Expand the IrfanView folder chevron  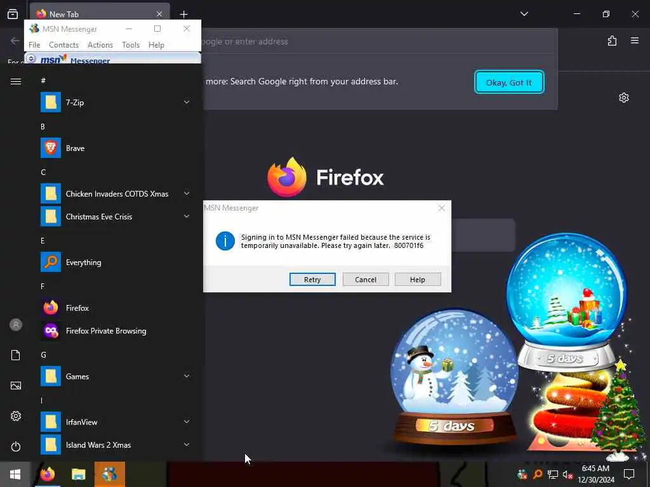click(x=187, y=422)
